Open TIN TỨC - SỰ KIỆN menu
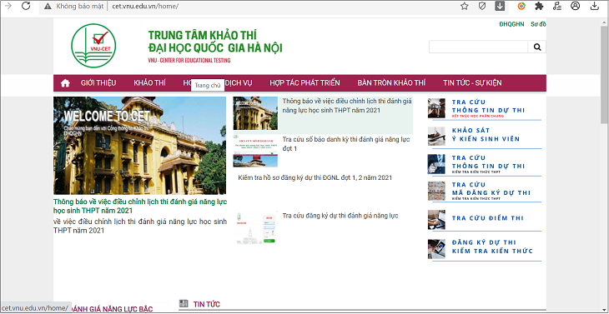The height and width of the screenshot is (314, 609). point(472,83)
